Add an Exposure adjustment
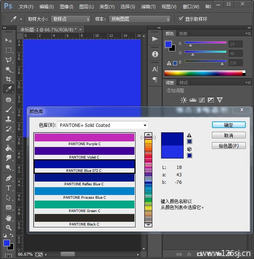254x259 pixels. (x=211, y=100)
